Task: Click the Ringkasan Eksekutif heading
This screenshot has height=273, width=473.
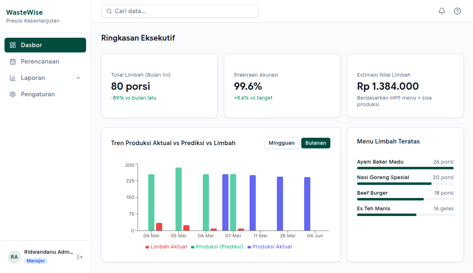Action: 138,38
